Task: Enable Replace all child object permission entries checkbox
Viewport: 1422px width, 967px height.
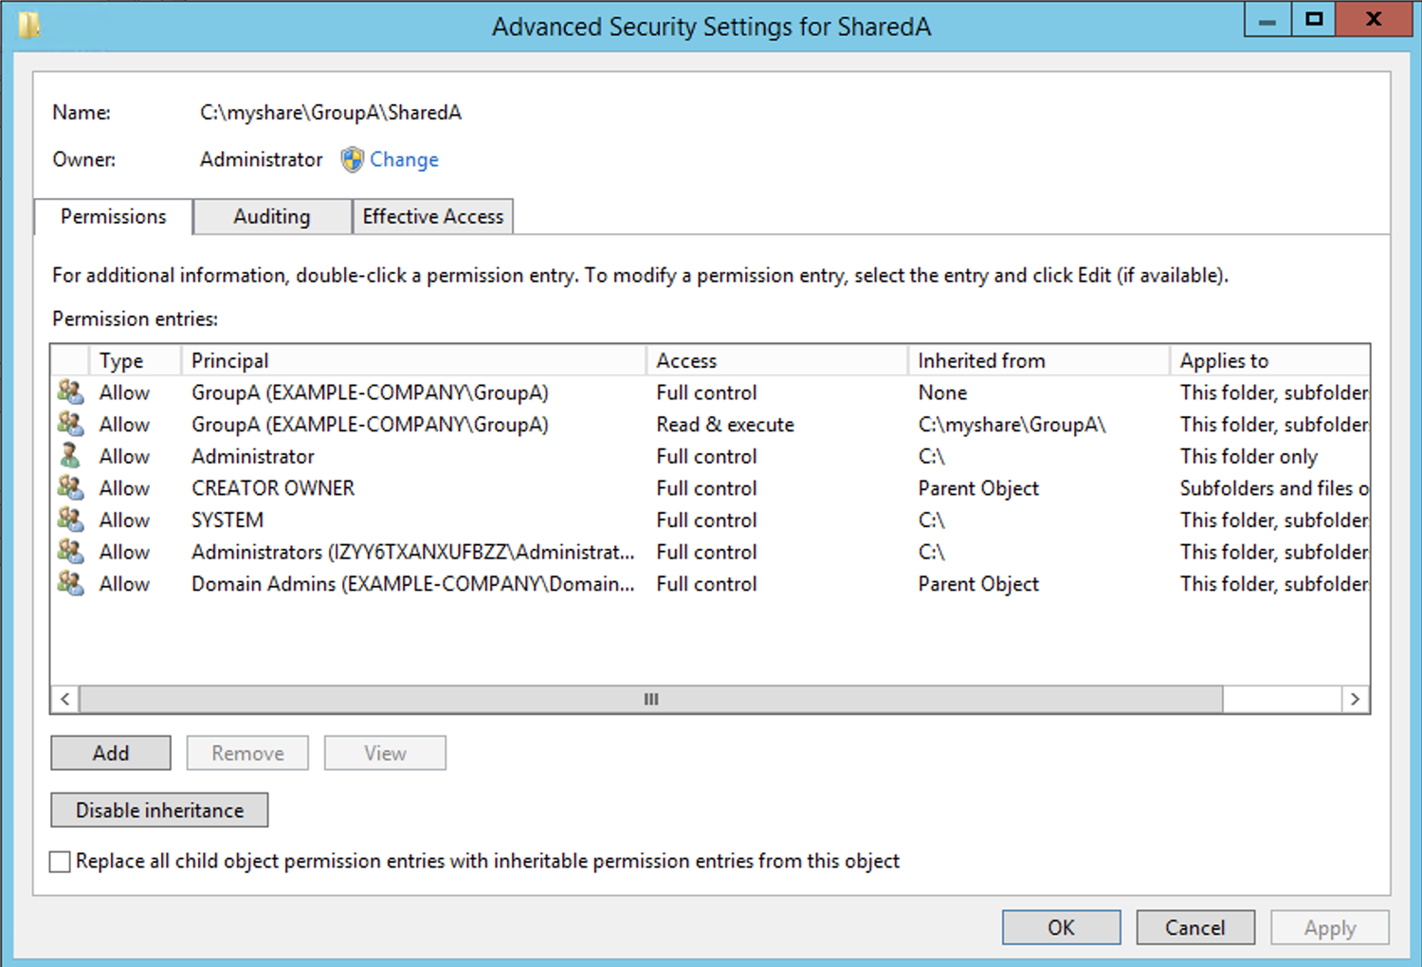Action: pos(61,862)
